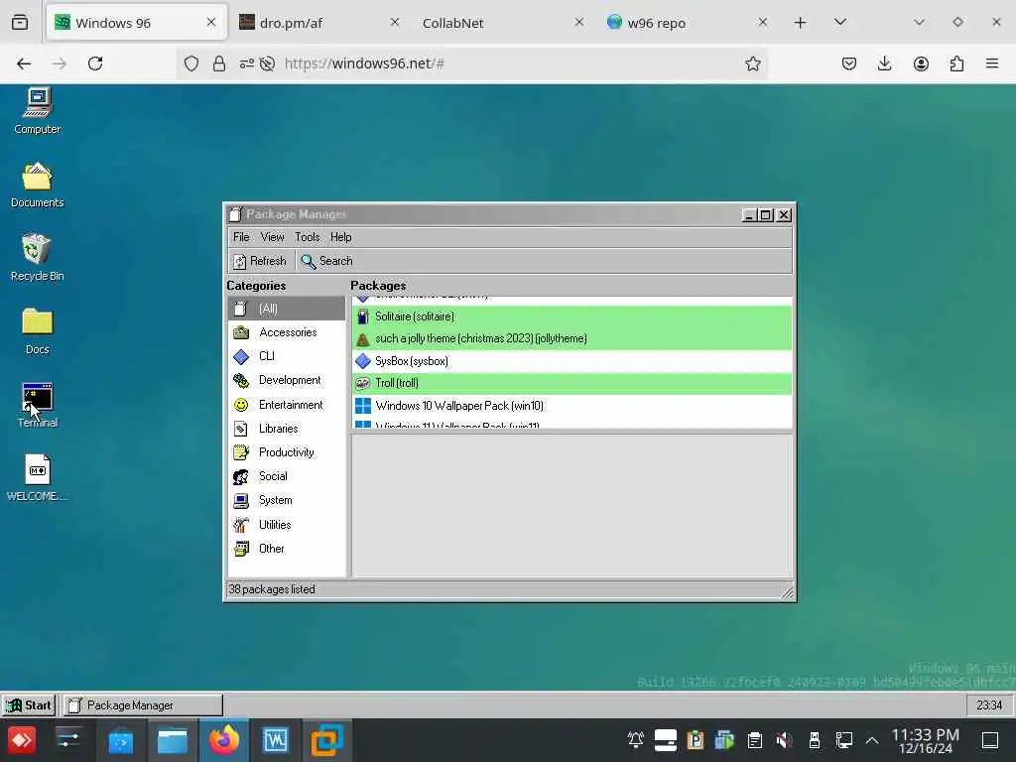Bookmark this page with the star icon
The image size is (1016, 762).
752,63
